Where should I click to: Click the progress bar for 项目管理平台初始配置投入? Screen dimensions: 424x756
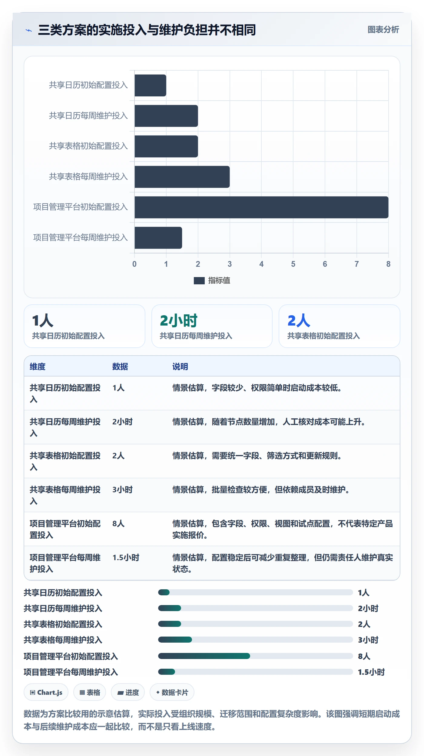tap(255, 656)
